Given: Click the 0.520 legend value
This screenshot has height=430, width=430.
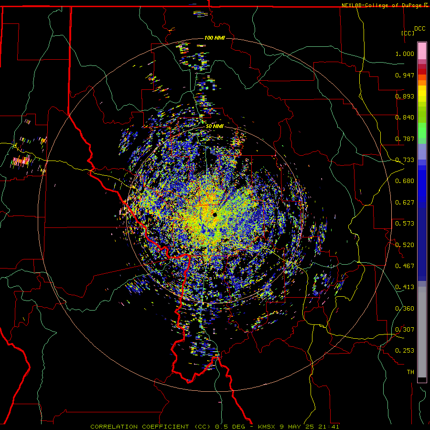Looking at the screenshot, I should pos(405,245).
